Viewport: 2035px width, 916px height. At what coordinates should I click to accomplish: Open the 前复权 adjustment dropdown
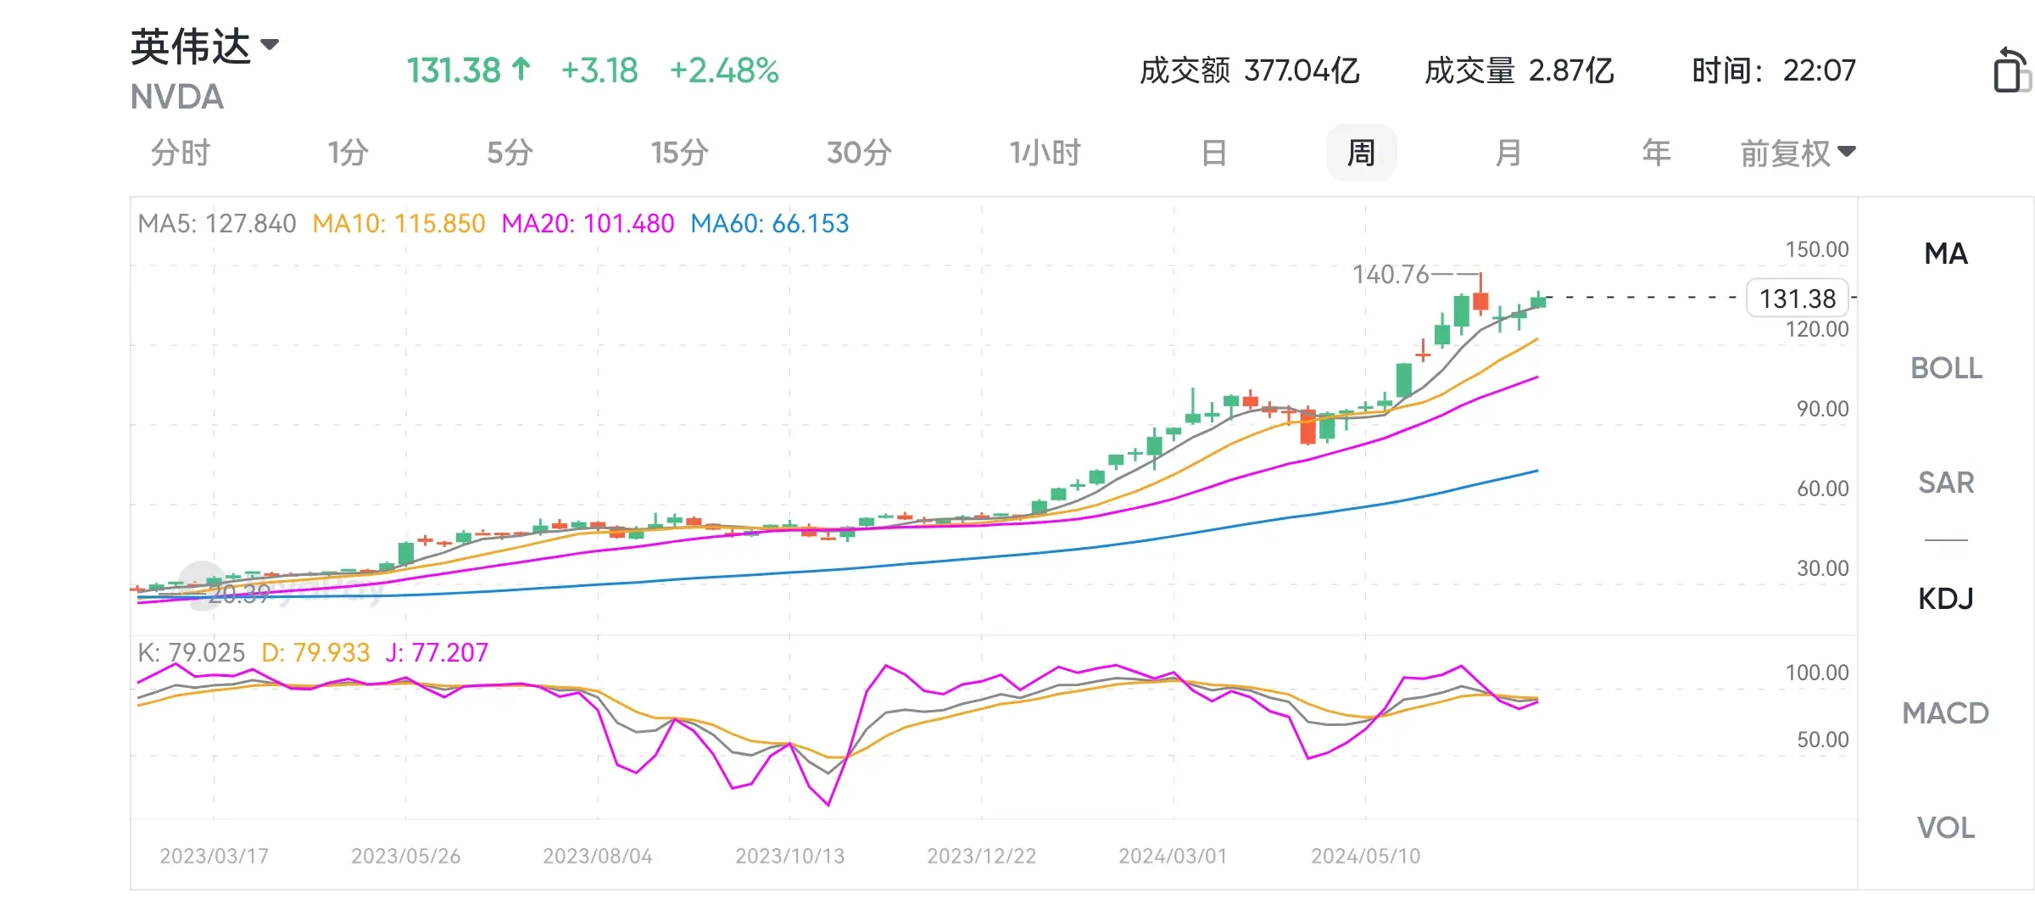coord(1798,154)
